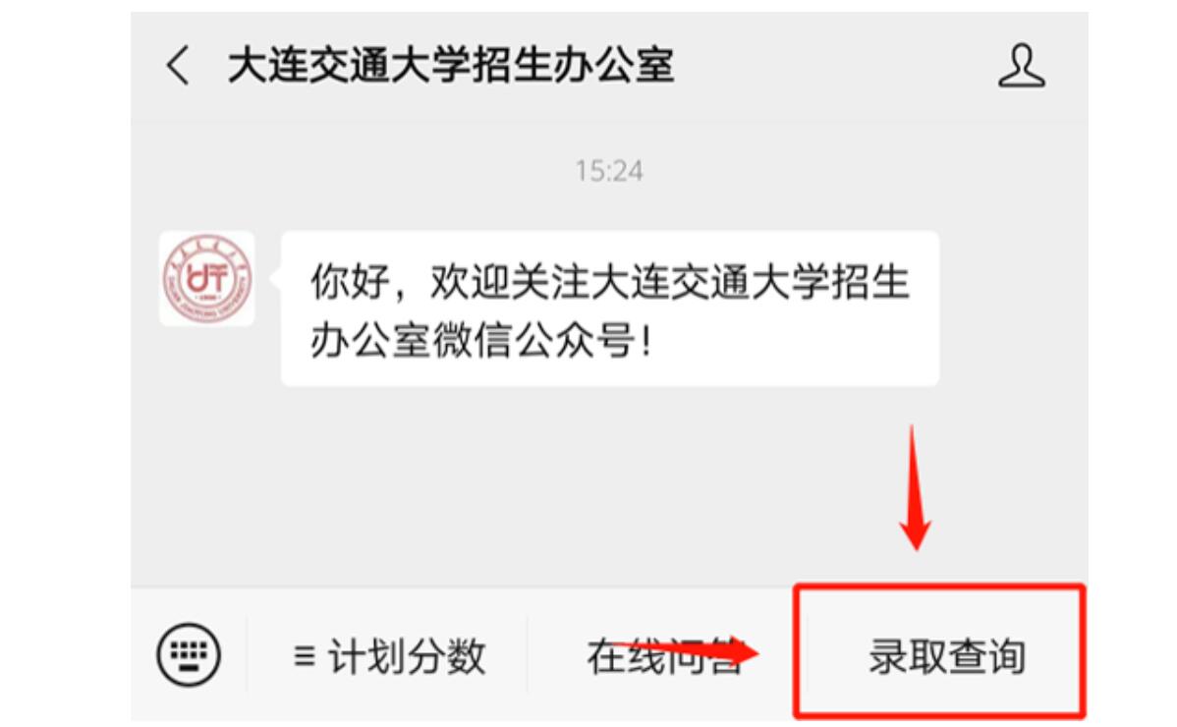Return to previous chat list
The image size is (1177, 727).
click(x=178, y=65)
